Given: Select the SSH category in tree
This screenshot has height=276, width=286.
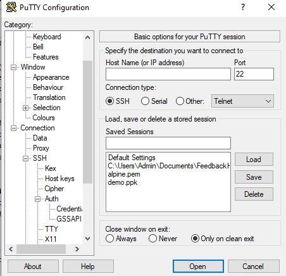Looking at the screenshot, I should [40, 158].
